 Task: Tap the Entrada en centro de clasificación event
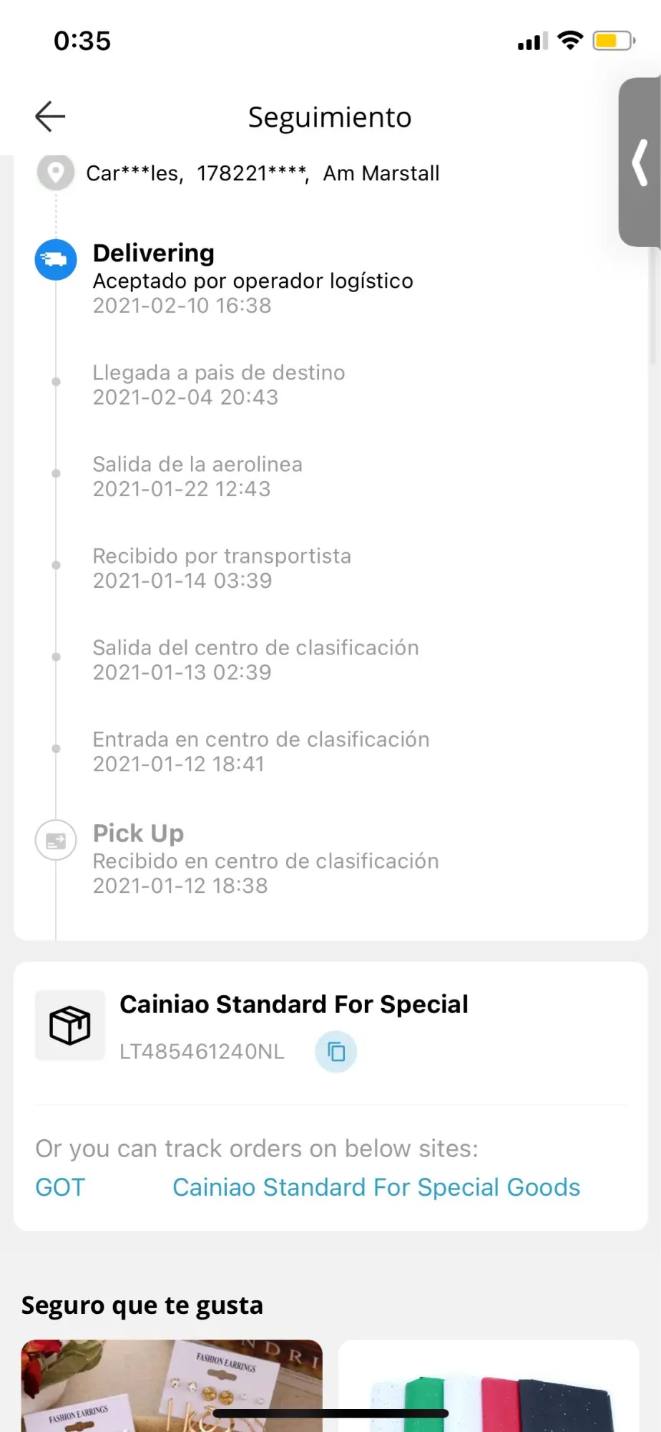(261, 751)
